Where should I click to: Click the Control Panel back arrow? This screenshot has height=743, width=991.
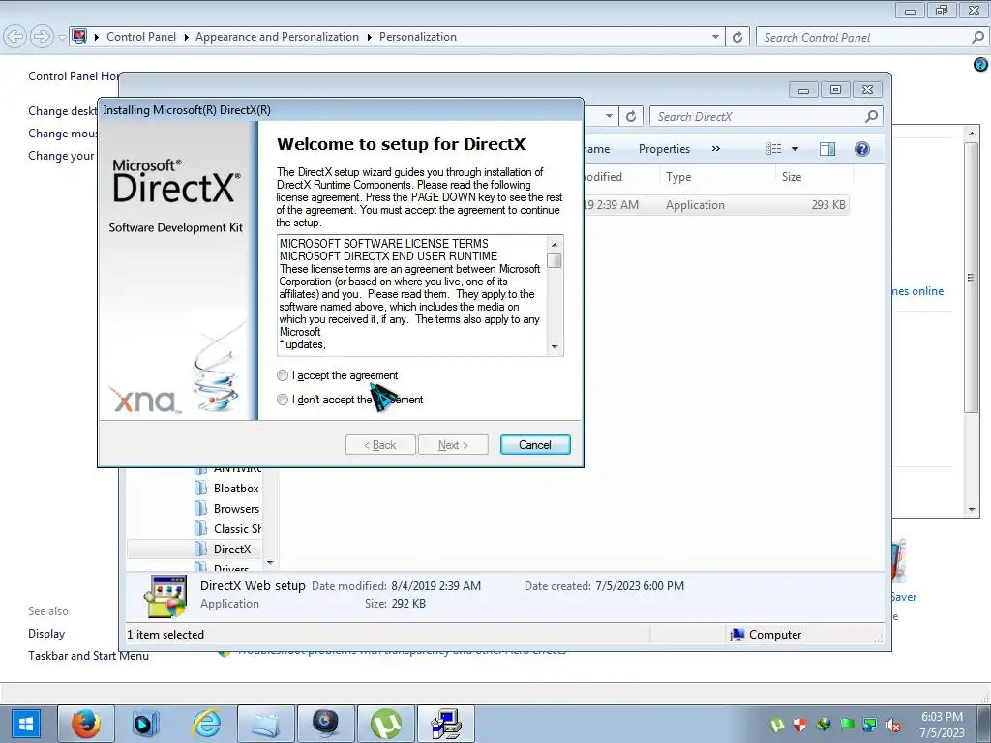coord(15,37)
